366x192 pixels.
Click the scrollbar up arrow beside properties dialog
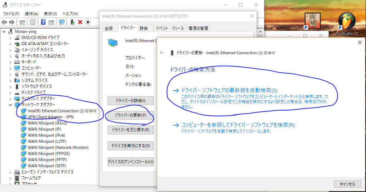coord(261,32)
